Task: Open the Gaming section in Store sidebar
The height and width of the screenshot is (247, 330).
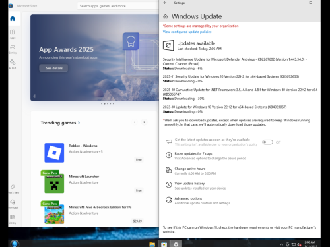Action: pyautogui.click(x=13, y=49)
